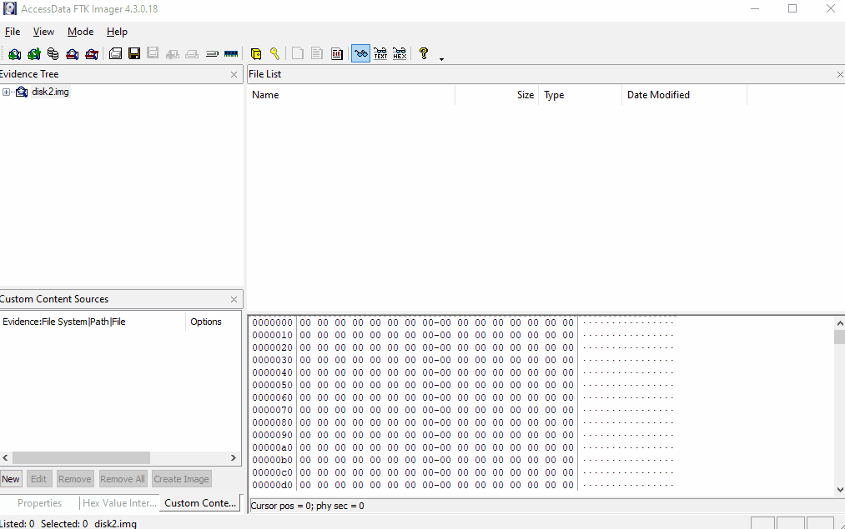Screen dimensions: 845x529
Task: Click the Evidence:File System|Path|File column header
Action: 93,322
